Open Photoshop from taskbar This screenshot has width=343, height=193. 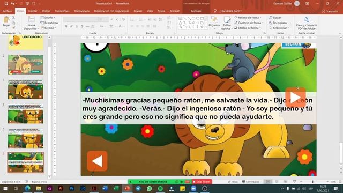coord(72,188)
